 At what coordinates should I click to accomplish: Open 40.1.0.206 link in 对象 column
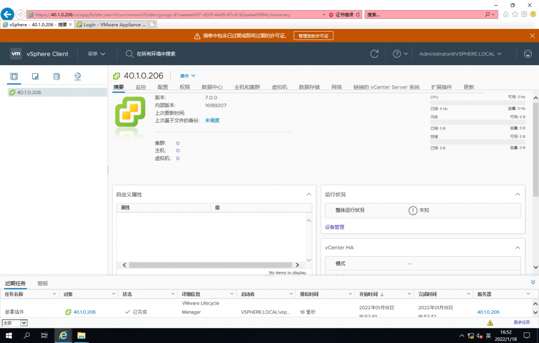85,312
